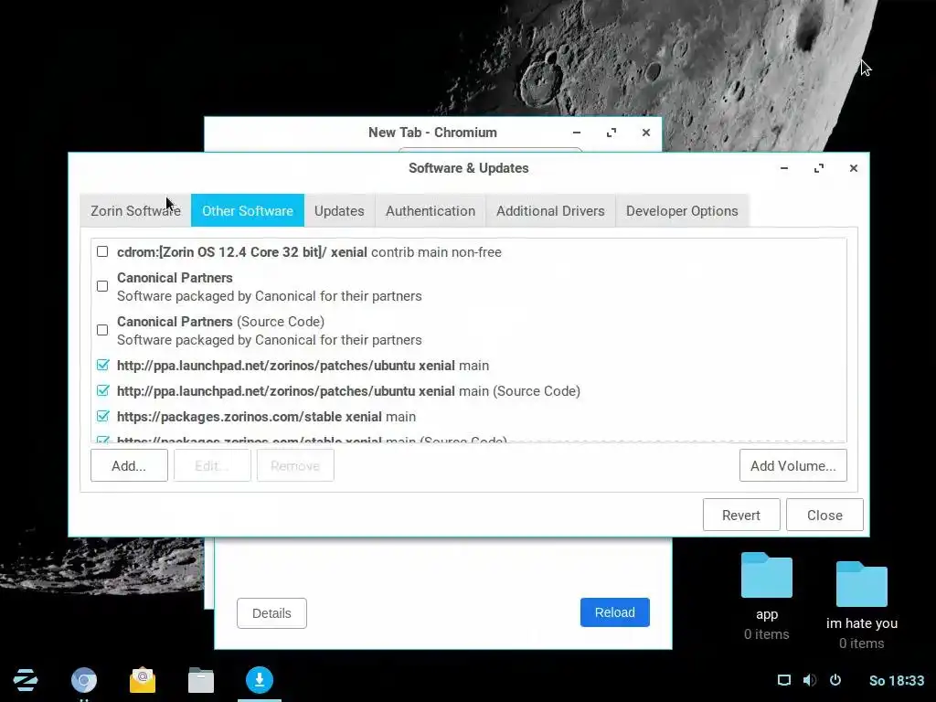Maximize the Software & Updates window

[819, 168]
